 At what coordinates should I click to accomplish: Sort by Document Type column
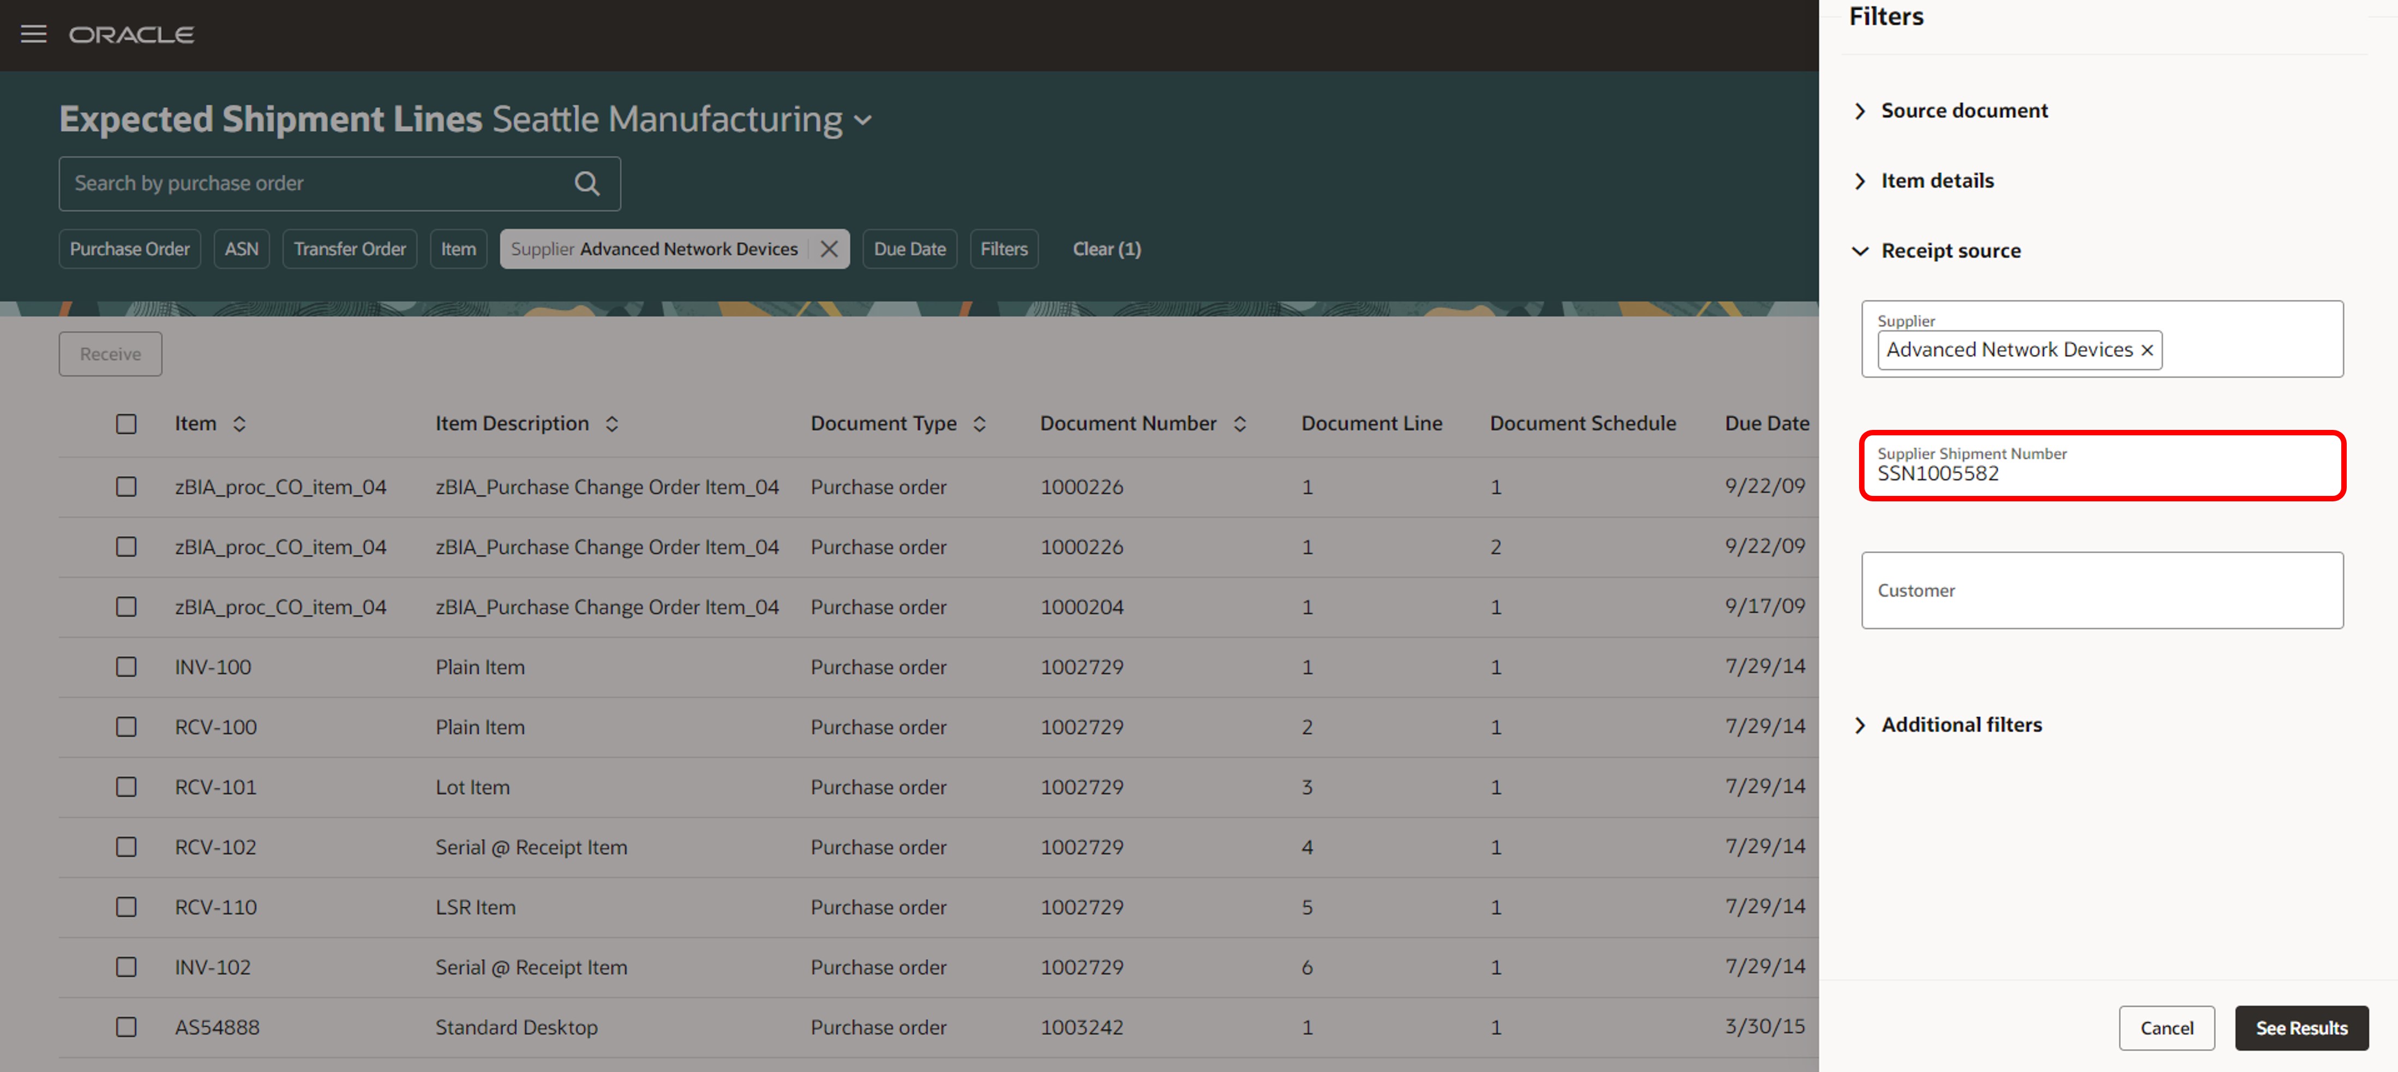(979, 424)
